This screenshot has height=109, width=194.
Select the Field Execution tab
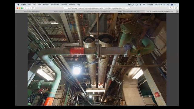pos(160,12)
